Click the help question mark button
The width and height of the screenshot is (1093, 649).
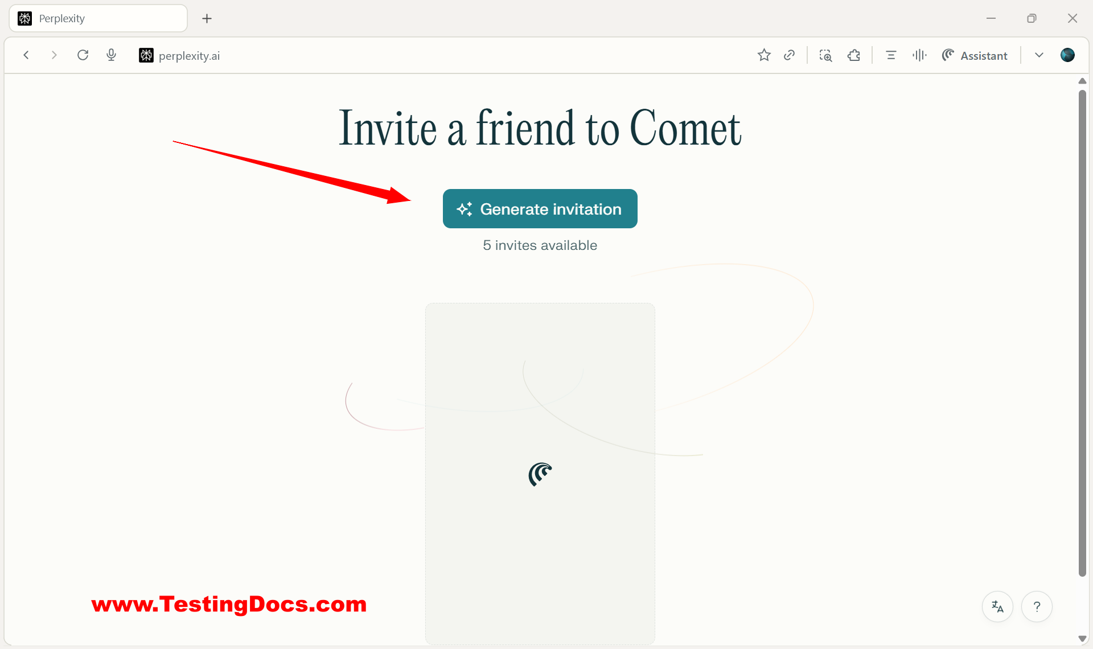point(1037,607)
